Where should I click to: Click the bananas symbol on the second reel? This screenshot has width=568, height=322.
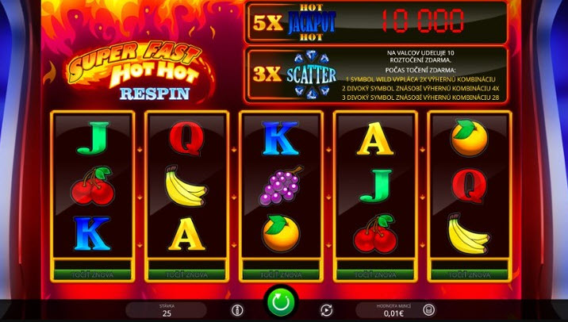click(186, 186)
